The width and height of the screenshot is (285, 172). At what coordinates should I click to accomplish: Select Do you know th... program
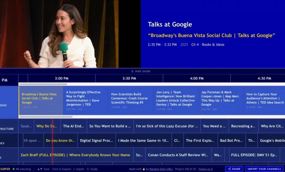(61, 141)
